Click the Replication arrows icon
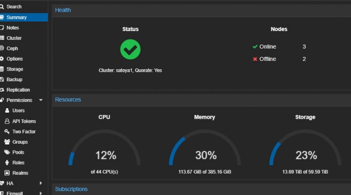351x195 pixels. coord(2,90)
